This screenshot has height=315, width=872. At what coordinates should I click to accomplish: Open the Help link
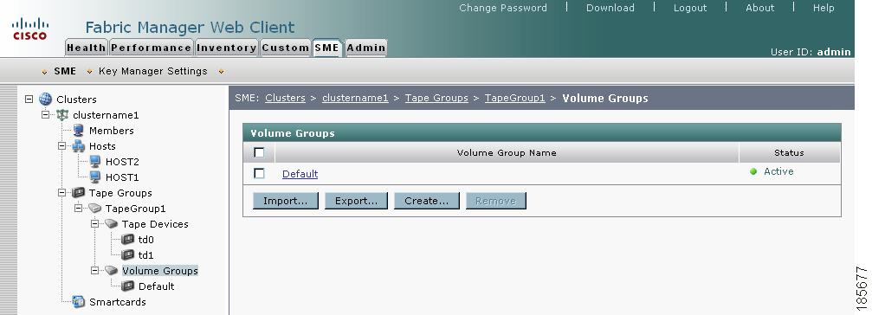point(824,8)
